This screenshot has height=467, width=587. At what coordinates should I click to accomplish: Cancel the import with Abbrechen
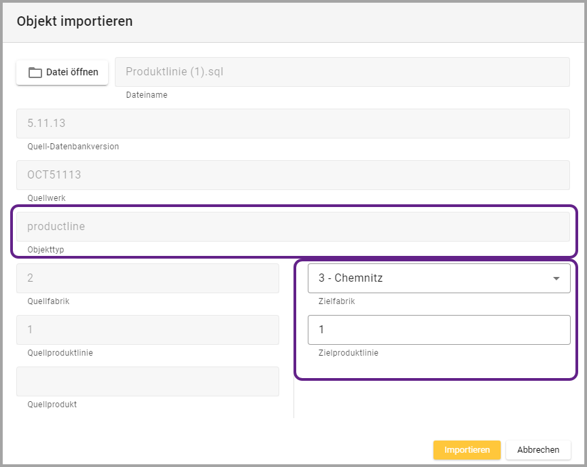pyautogui.click(x=538, y=450)
